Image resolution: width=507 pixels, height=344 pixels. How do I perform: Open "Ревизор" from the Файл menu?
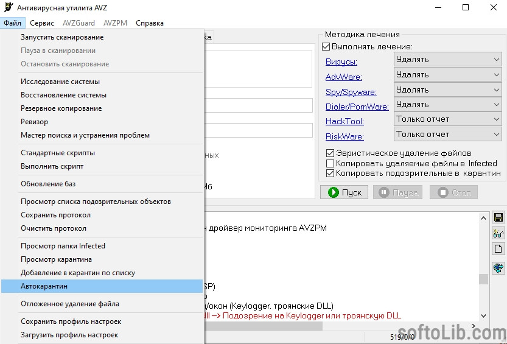click(102, 122)
